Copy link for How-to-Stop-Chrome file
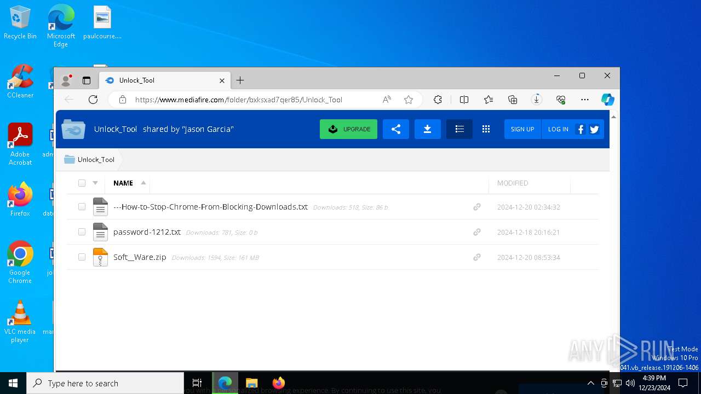 (477, 207)
